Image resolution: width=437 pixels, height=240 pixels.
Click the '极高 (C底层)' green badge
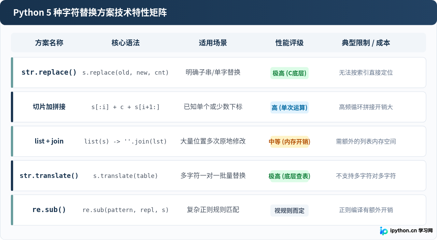pos(290,73)
